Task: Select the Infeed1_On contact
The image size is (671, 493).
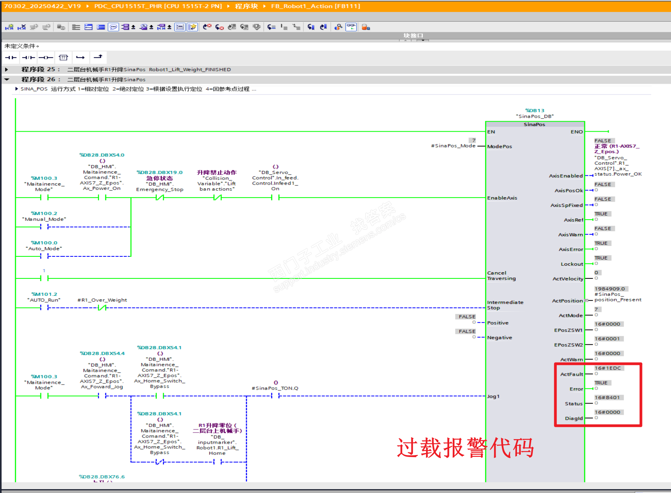Action: coord(275,198)
